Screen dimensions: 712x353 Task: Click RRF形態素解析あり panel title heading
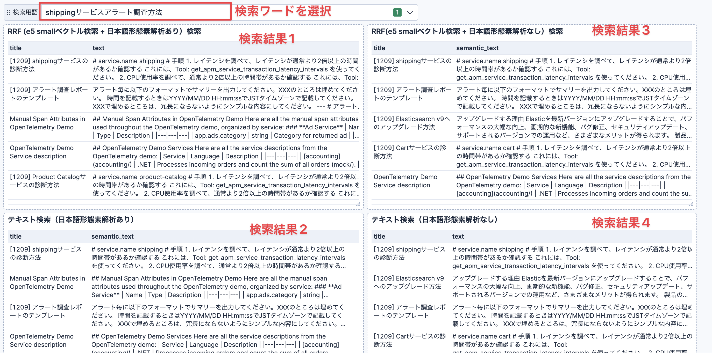104,32
